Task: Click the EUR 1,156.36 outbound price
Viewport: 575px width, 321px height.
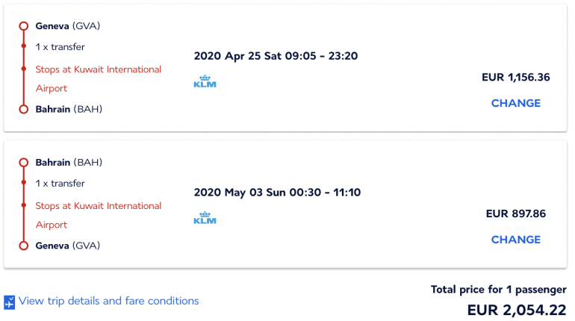Action: click(516, 77)
